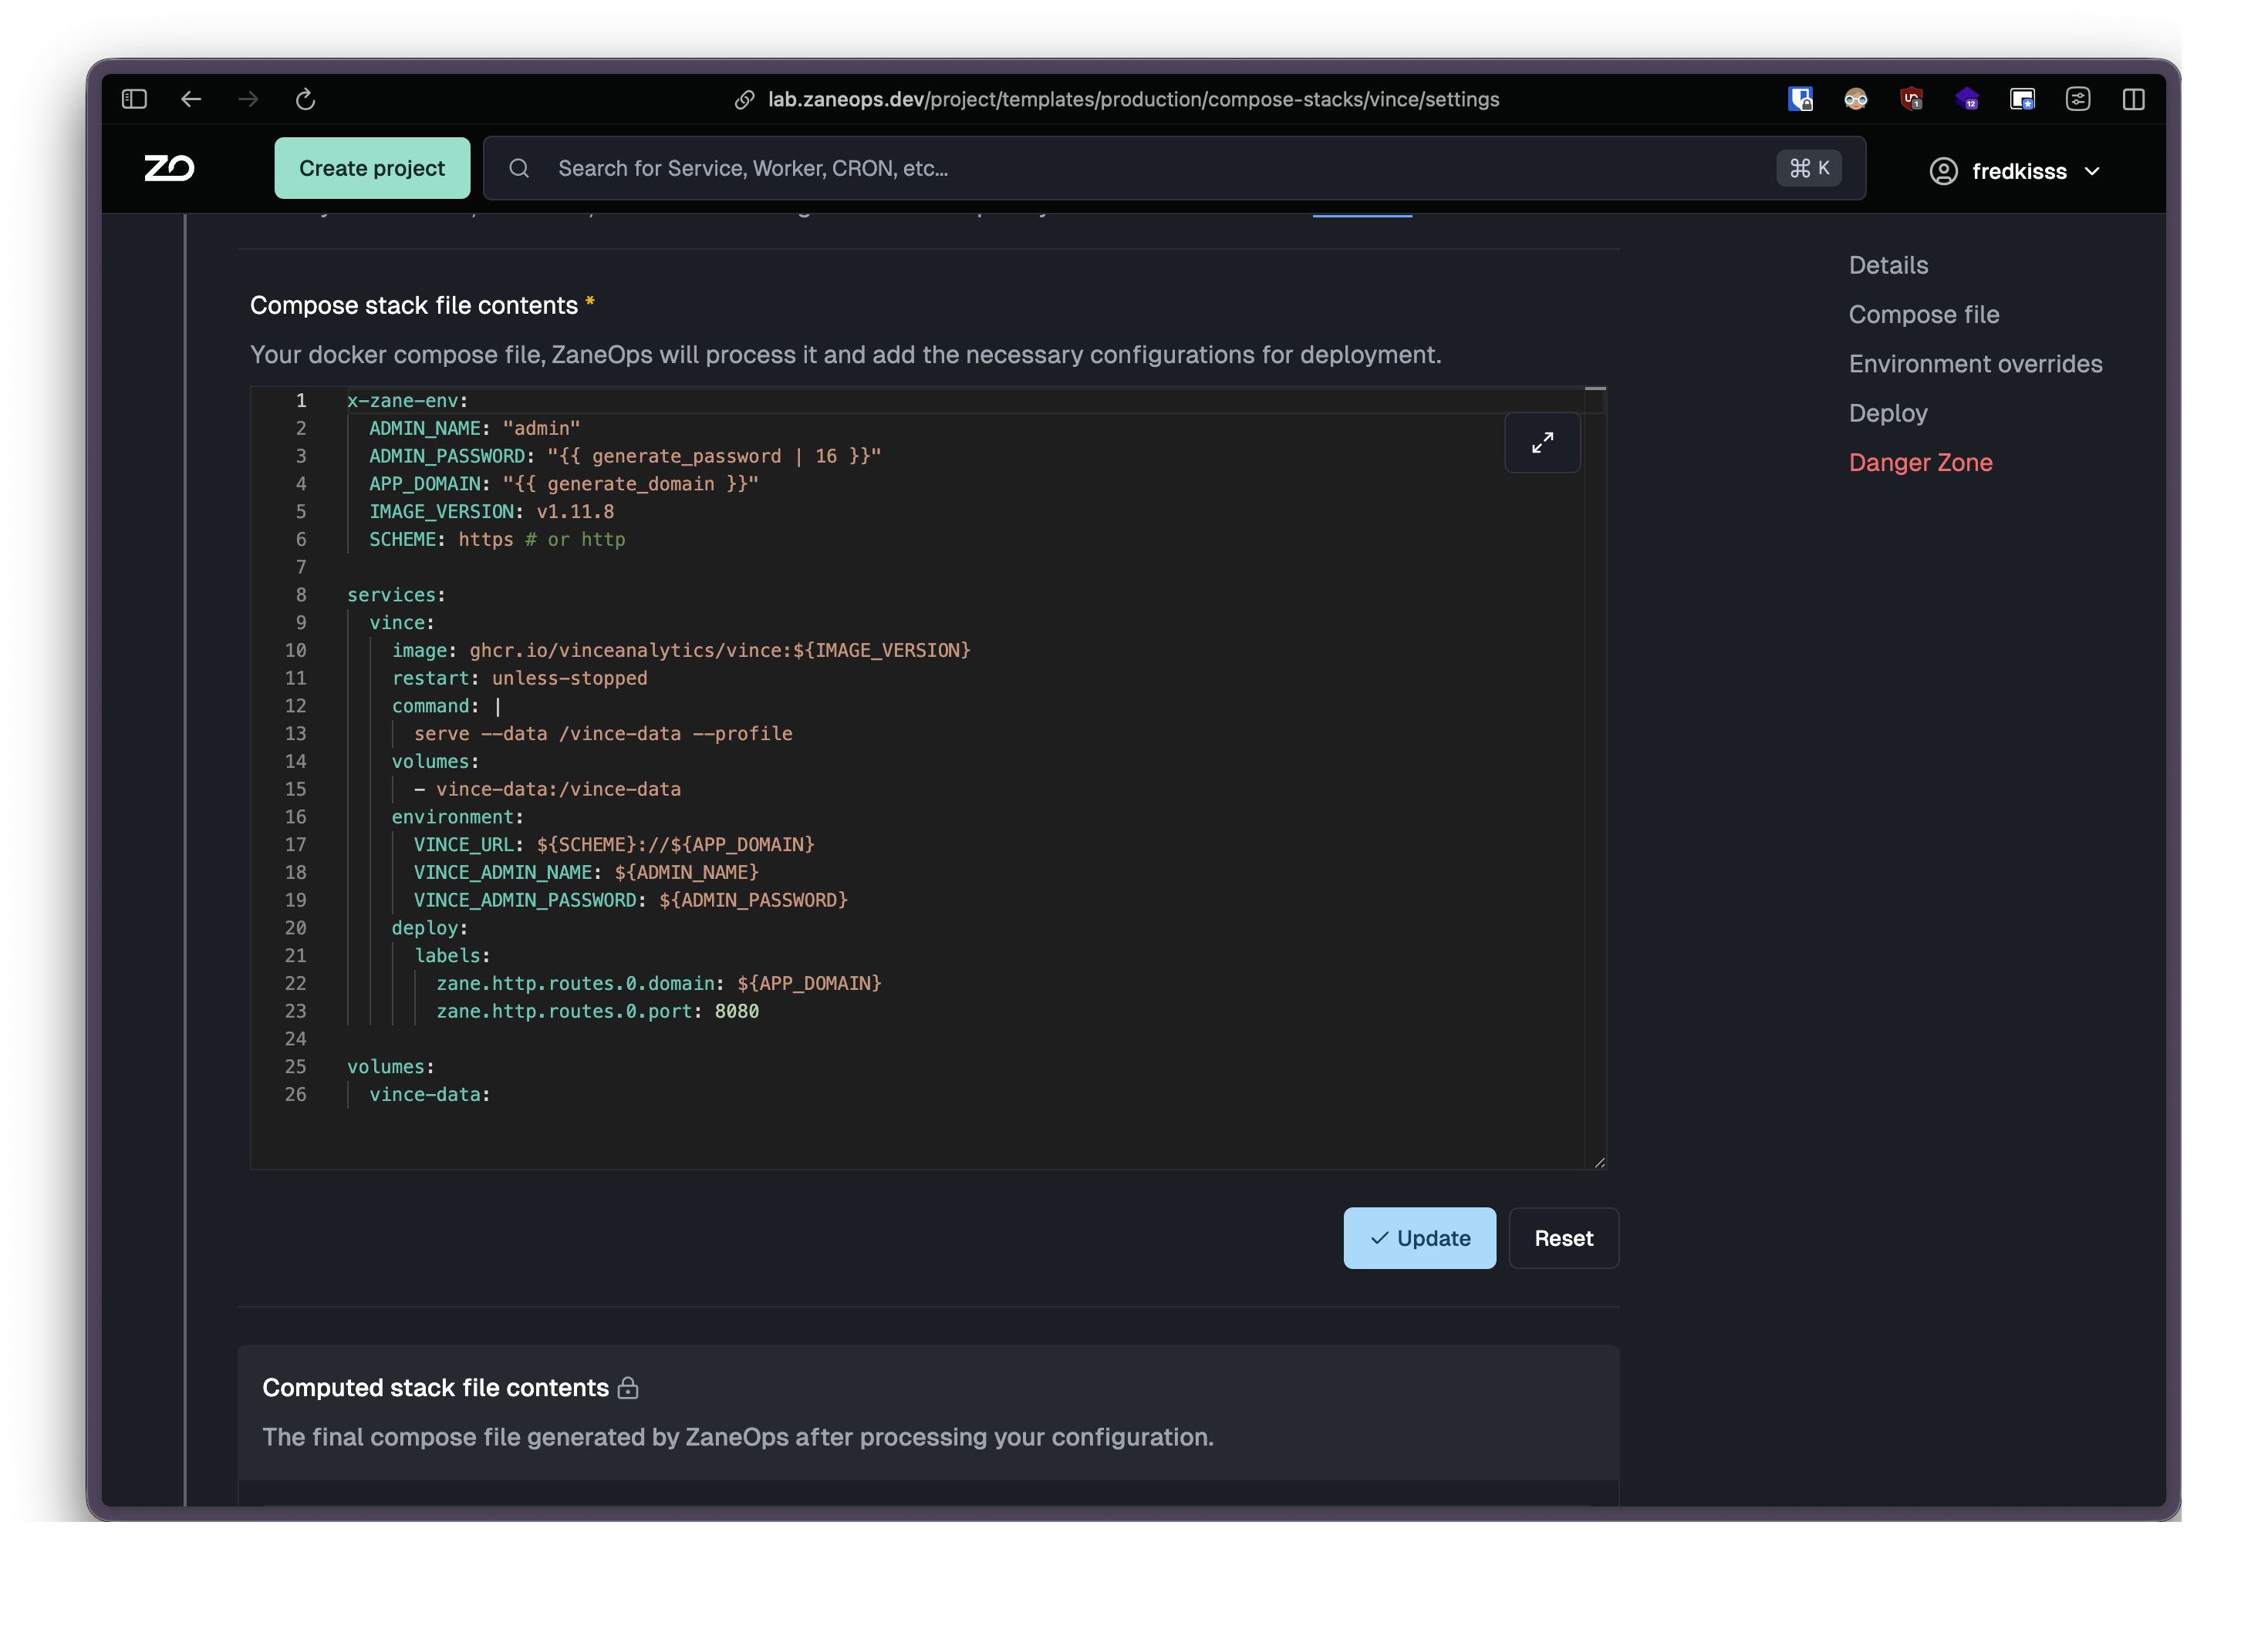Click the serve --data /vince-data --profile line
This screenshot has width=2268, height=1636.
click(x=603, y=733)
